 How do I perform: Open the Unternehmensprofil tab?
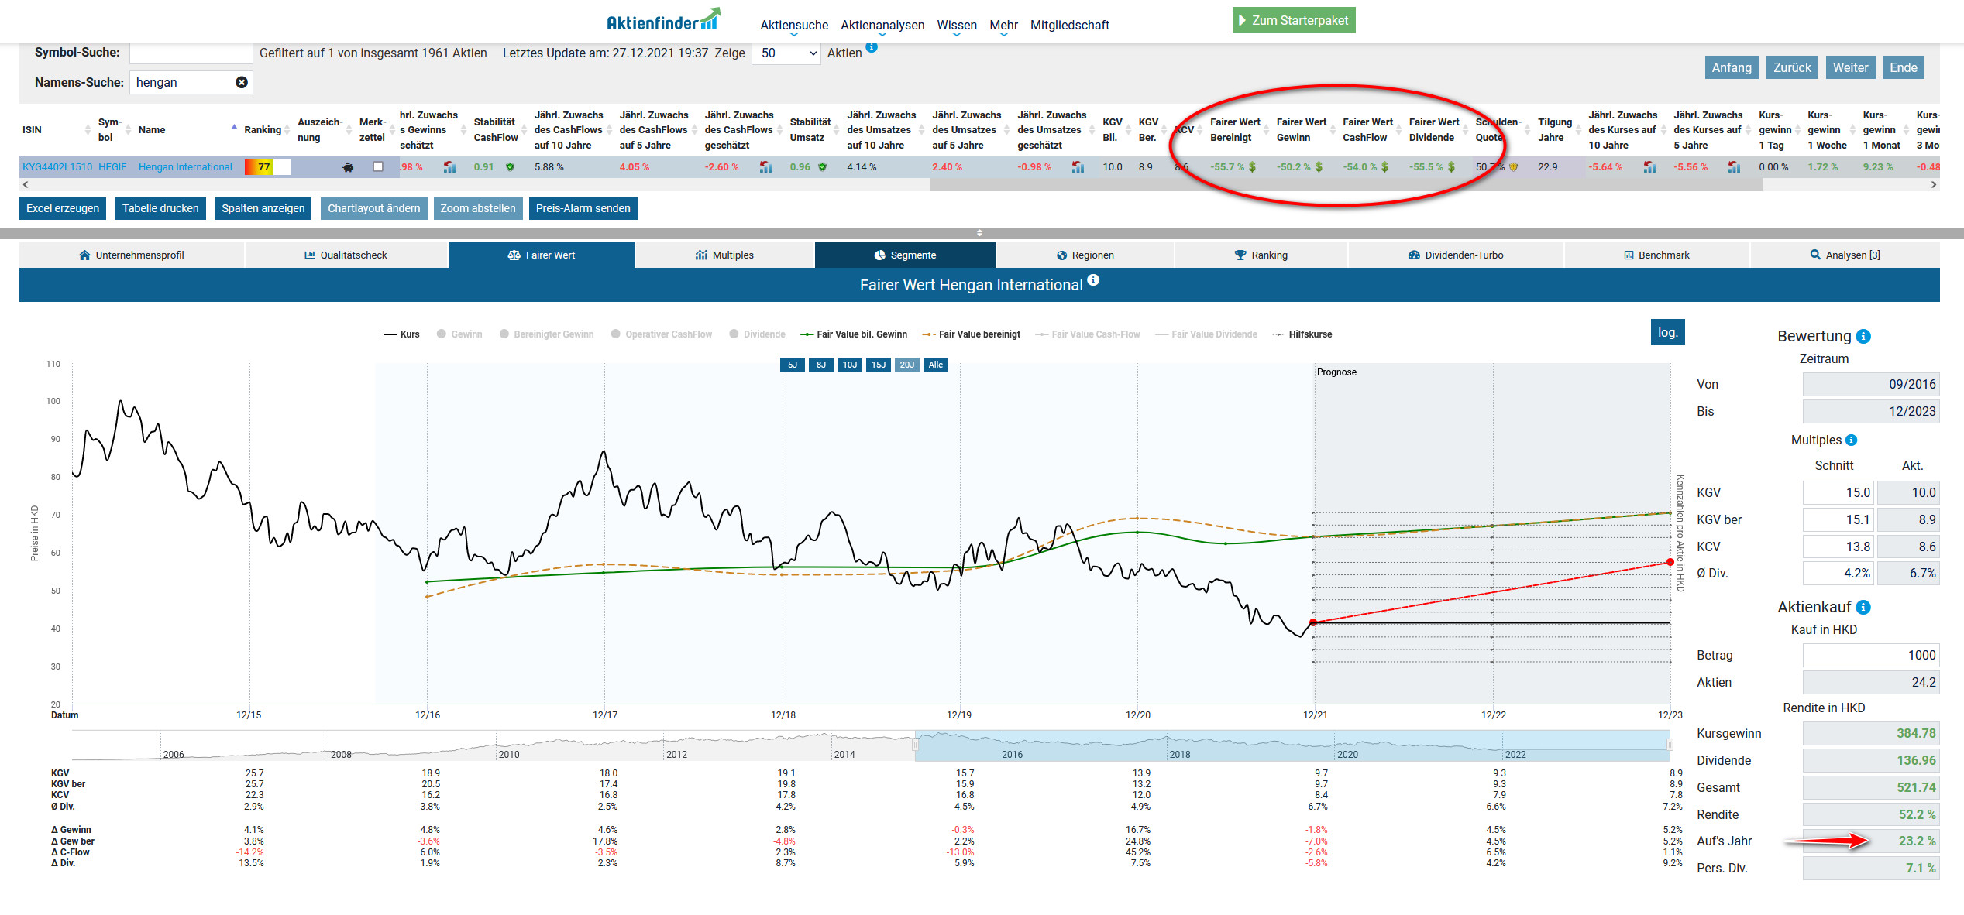tap(132, 255)
